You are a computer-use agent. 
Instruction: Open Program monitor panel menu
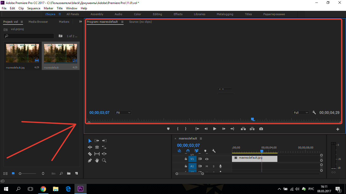(122, 22)
